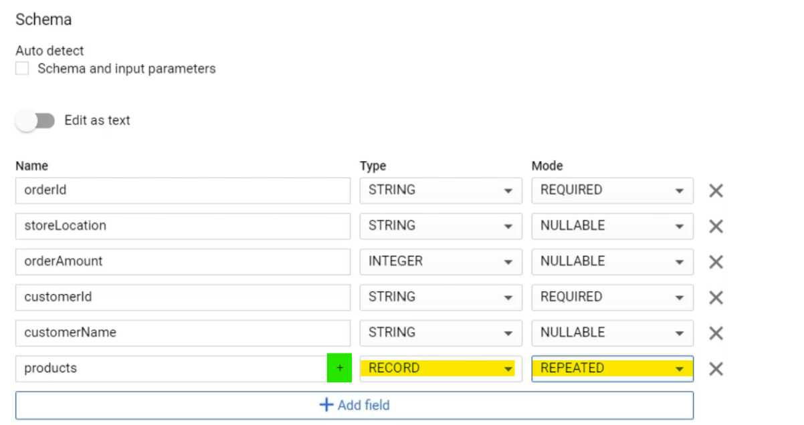Expand the INTEGER type dropdown for orderAmount
The width and height of the screenshot is (804, 425).
click(x=440, y=261)
